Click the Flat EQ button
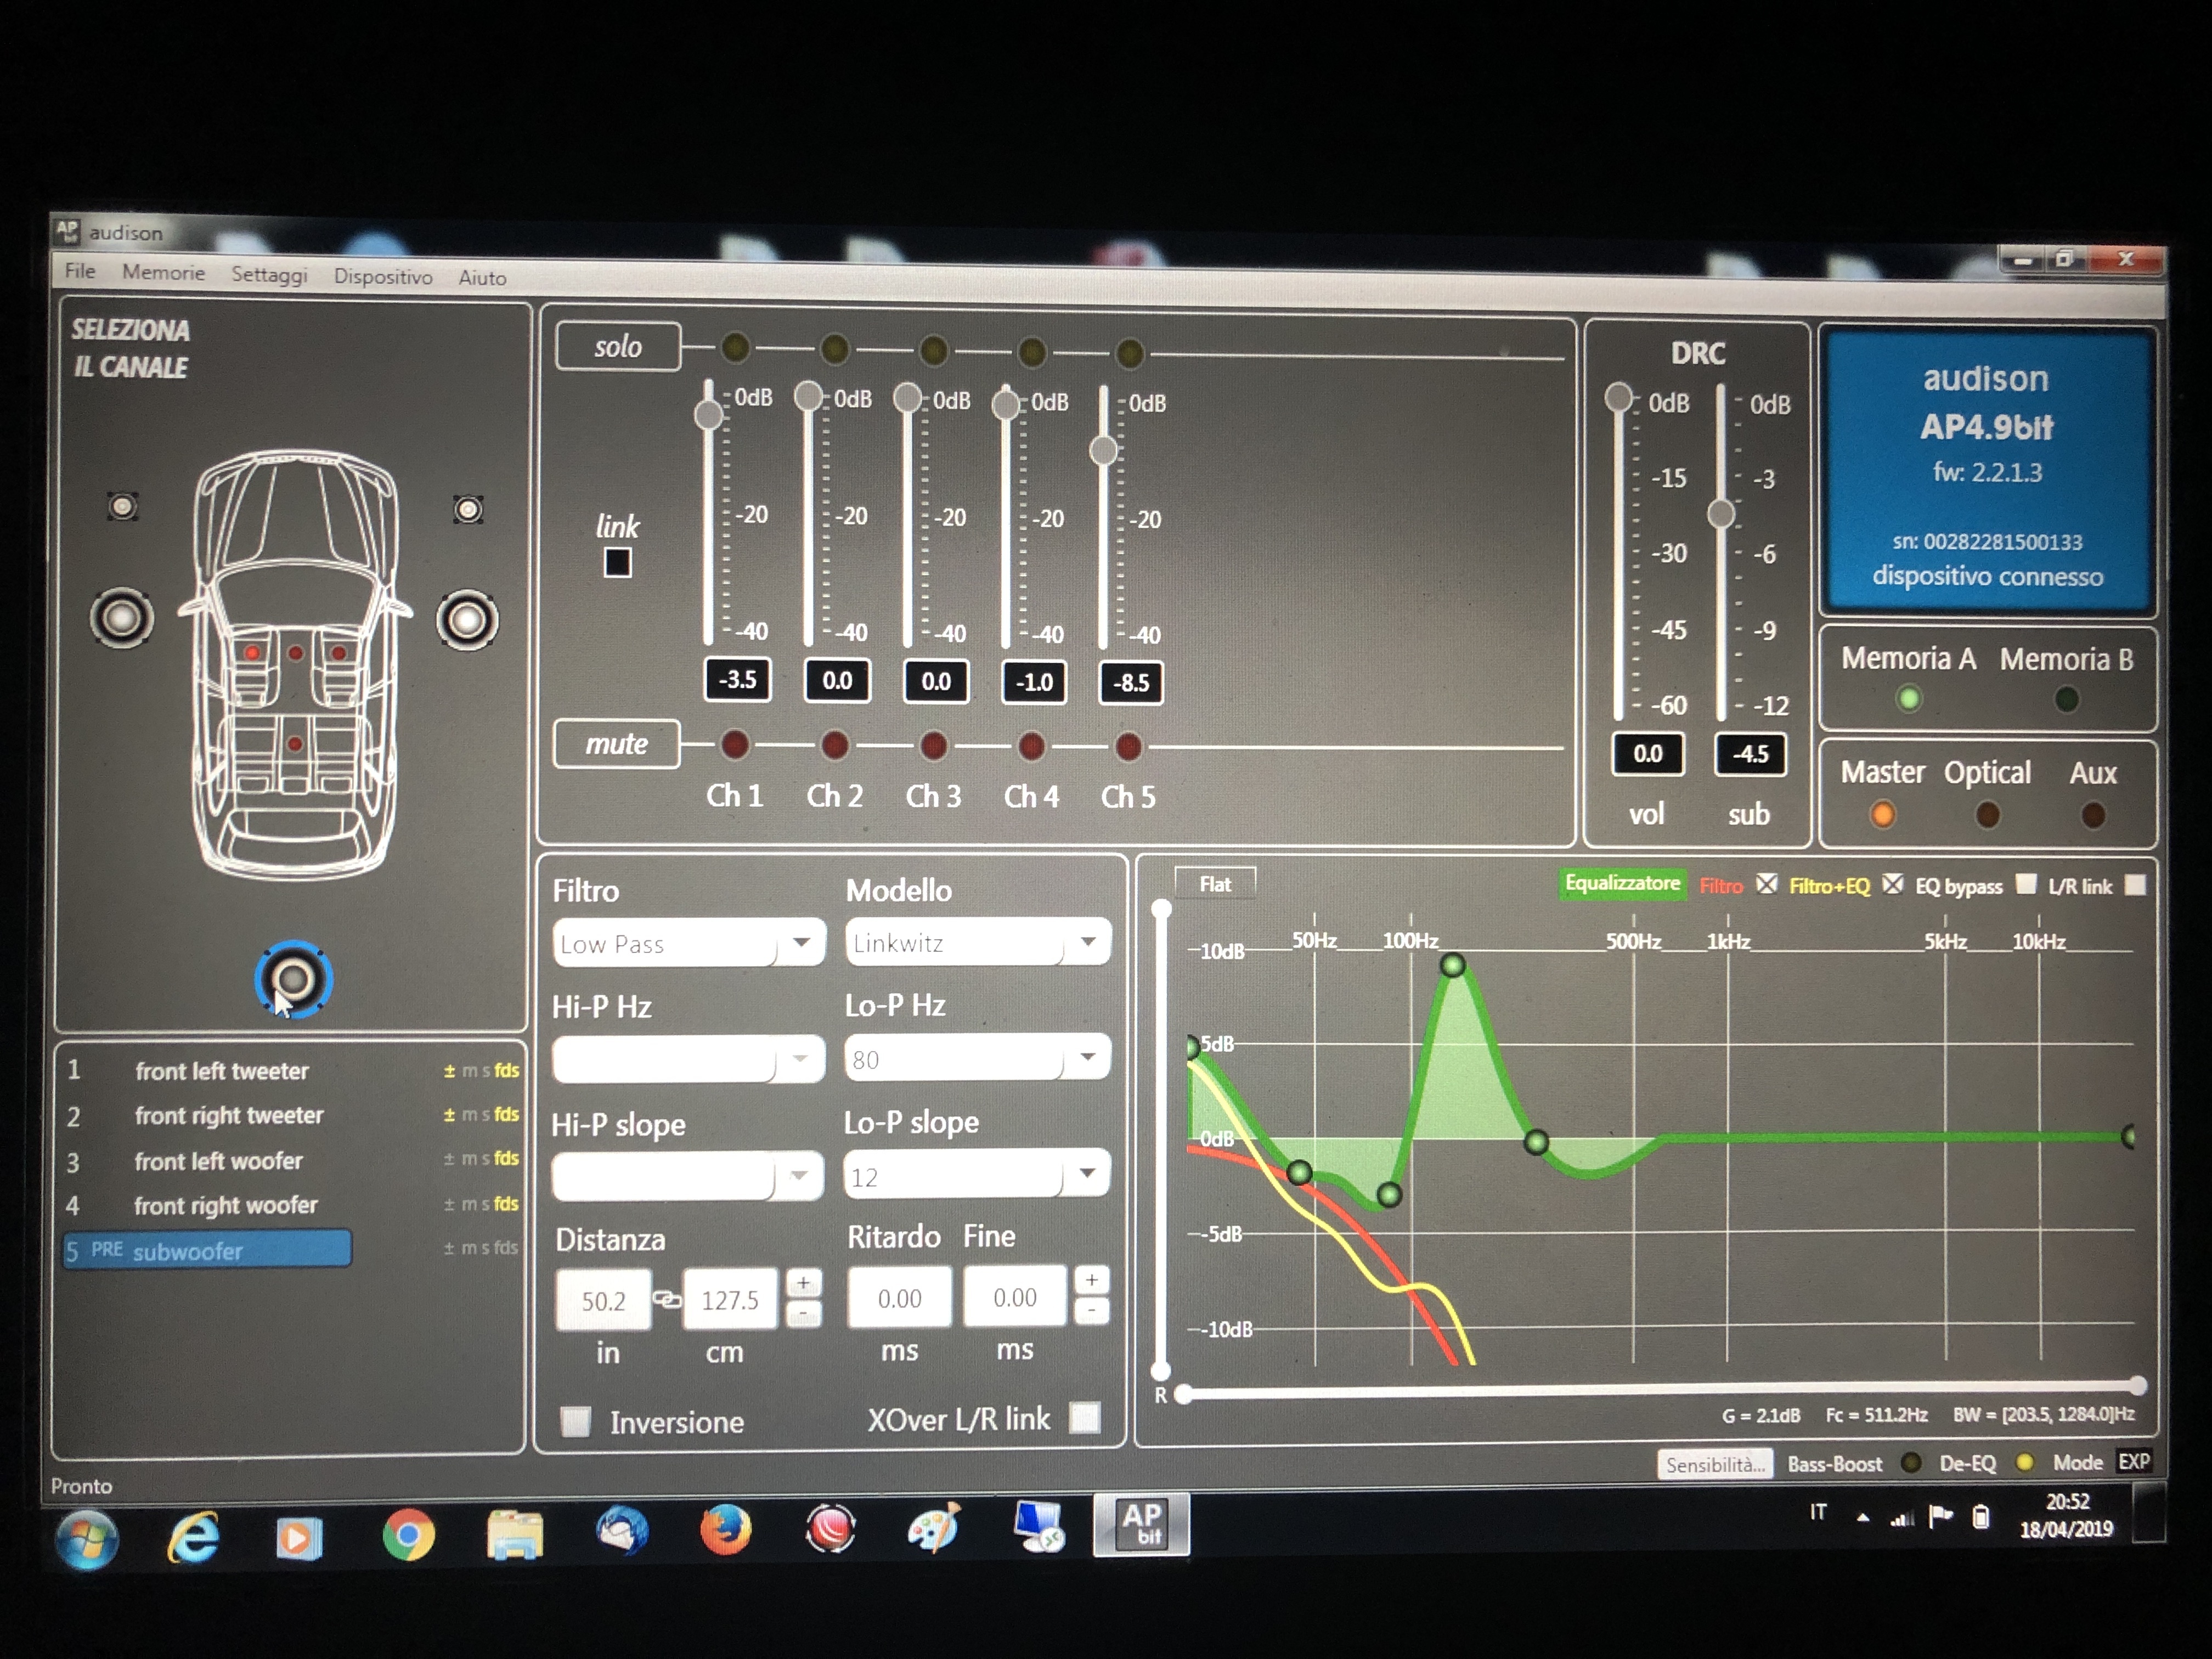2212x1659 pixels. tap(1215, 884)
